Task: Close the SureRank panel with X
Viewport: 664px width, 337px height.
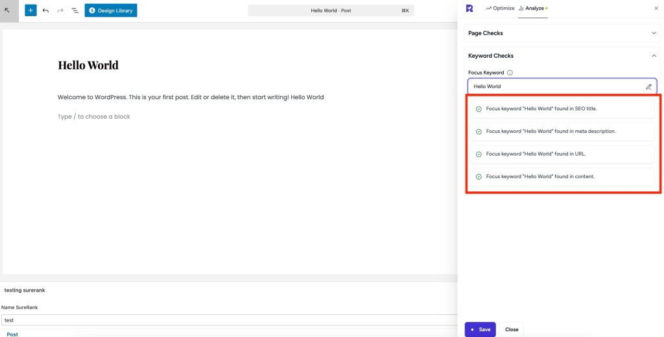Action: [x=656, y=8]
